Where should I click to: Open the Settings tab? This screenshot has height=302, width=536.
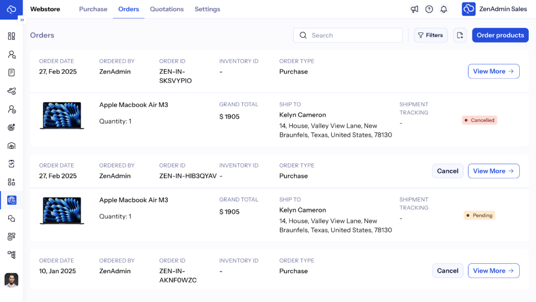(207, 9)
